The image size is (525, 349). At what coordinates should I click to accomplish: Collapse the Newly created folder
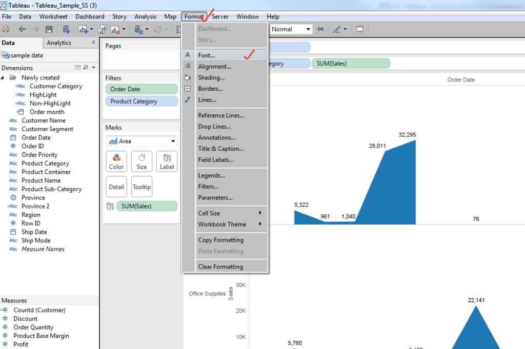coord(3,77)
